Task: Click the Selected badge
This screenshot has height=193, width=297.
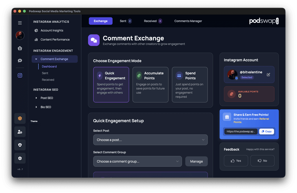Action: pyautogui.click(x=247, y=77)
